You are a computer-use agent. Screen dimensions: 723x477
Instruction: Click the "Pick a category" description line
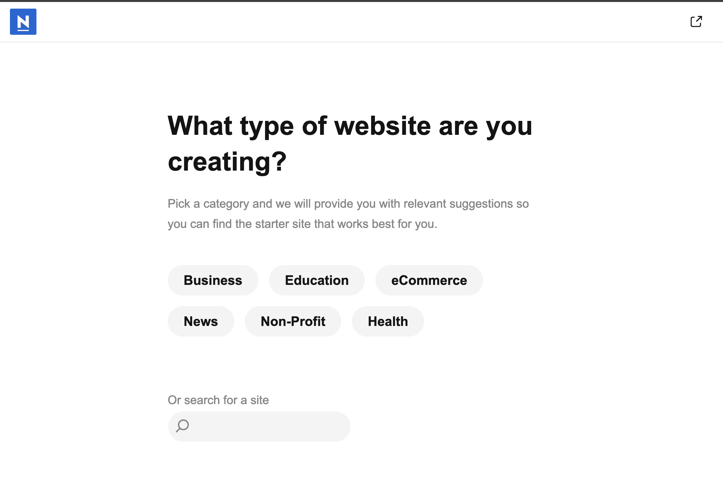pos(348,204)
